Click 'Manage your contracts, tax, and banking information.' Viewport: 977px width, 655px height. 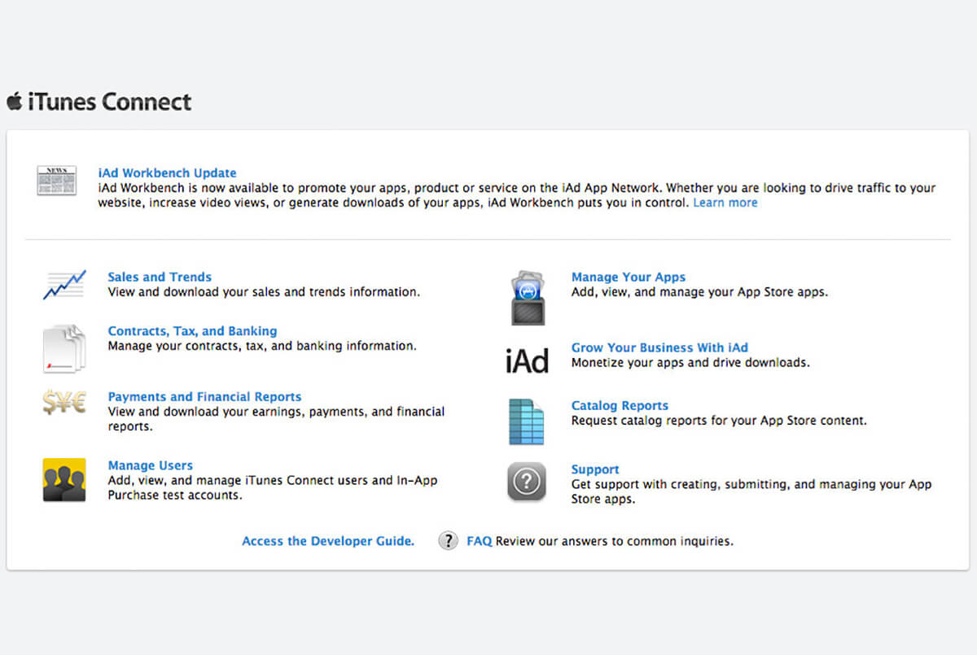tap(262, 346)
